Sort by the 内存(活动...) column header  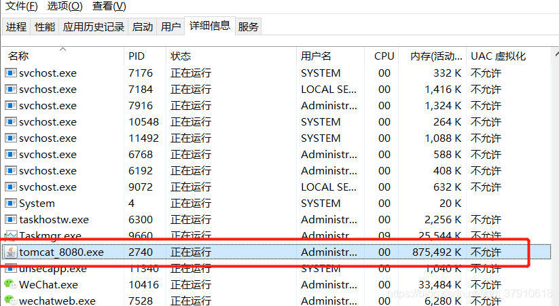[433, 56]
